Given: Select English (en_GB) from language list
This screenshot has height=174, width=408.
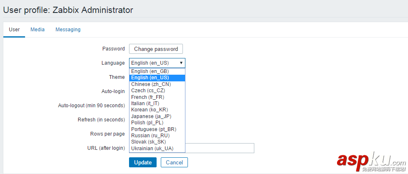Looking at the screenshot, I should 150,71.
